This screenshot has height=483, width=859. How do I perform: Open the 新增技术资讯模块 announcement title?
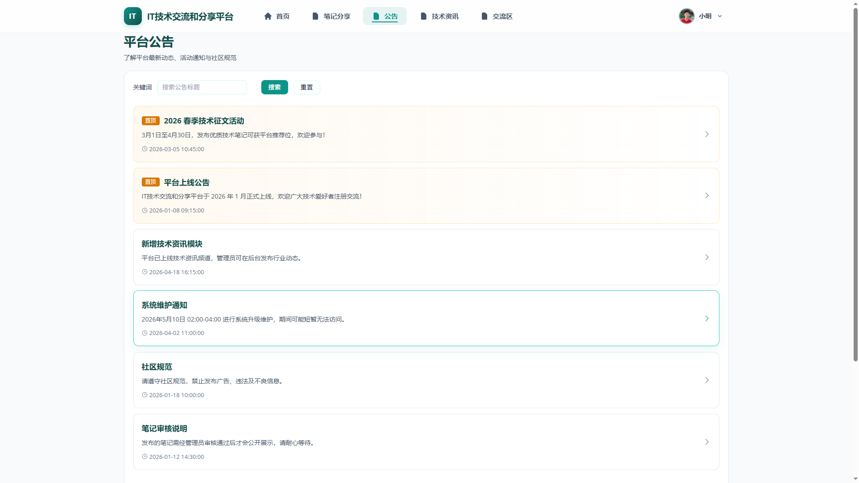pos(172,244)
